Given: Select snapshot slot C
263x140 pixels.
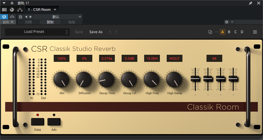Looking at the screenshot, I should pos(236,32).
